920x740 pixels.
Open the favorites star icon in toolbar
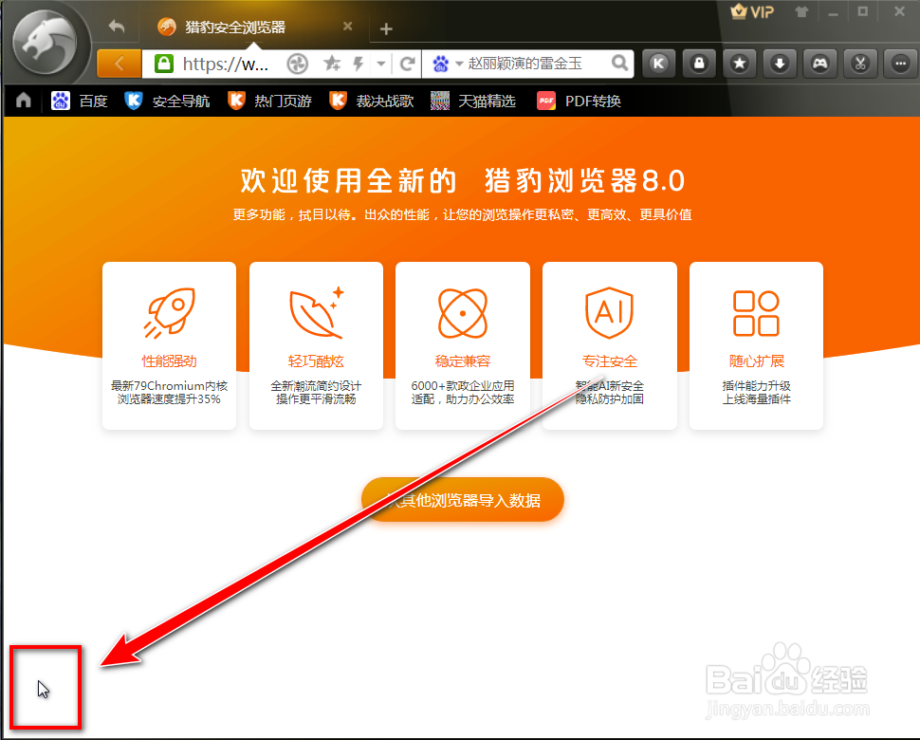[x=738, y=63]
